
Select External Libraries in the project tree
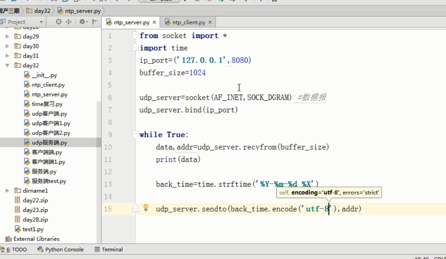coord(36,239)
